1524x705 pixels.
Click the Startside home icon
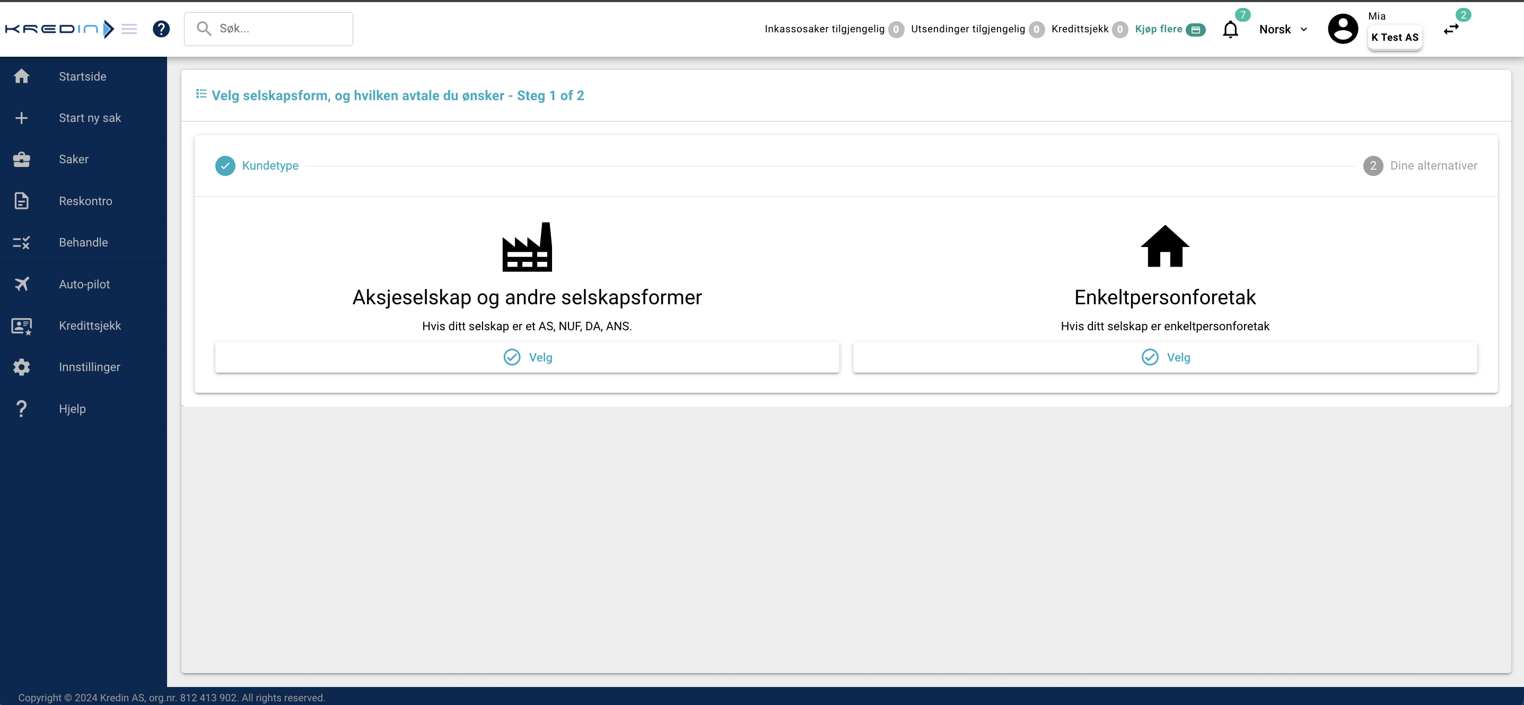point(21,76)
